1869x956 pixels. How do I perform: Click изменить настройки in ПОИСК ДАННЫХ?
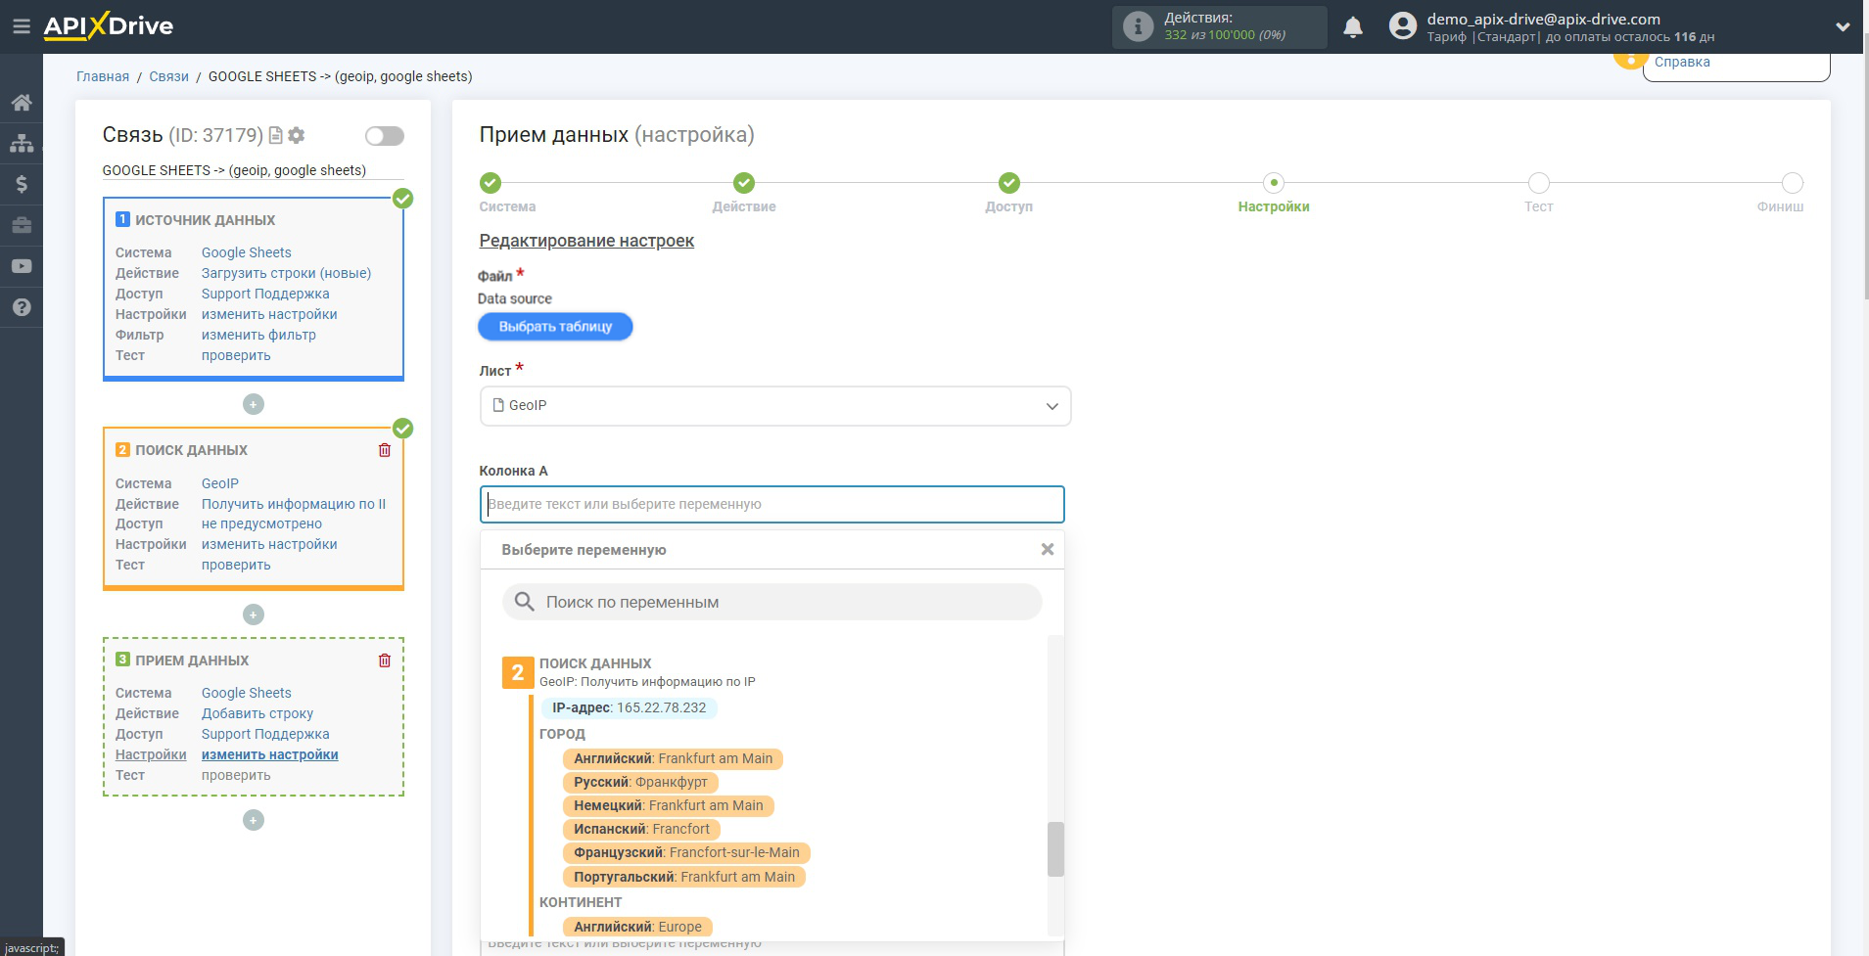tap(269, 544)
